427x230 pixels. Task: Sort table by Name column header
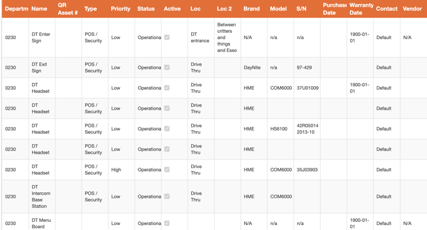[x=39, y=9]
